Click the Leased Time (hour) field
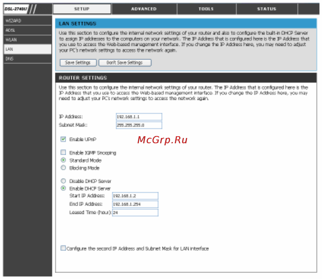This screenshot has width=322, height=279. click(x=135, y=212)
